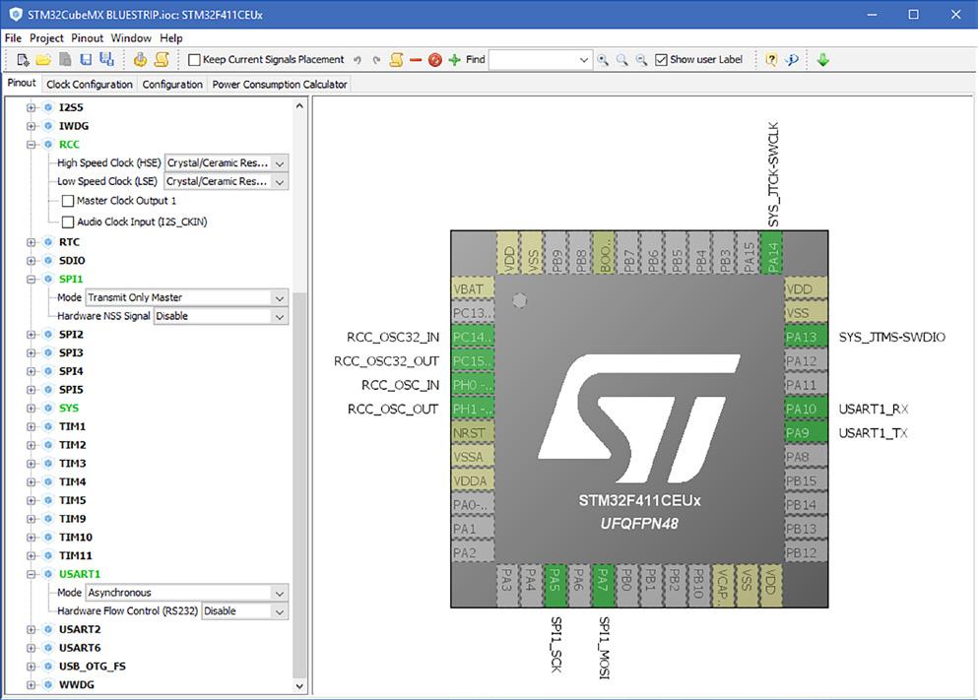Select the Pinout tab
Screen dimensions: 978x700
tap(22, 83)
